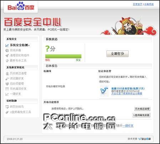Screen dimensions: 160x144
Task: Click the Kingsoft 毒霸 product thumbnail
Action: (104, 91)
